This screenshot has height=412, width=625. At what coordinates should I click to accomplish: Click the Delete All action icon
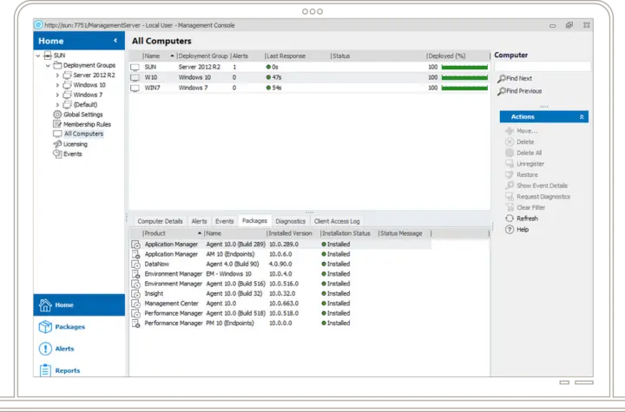[510, 153]
